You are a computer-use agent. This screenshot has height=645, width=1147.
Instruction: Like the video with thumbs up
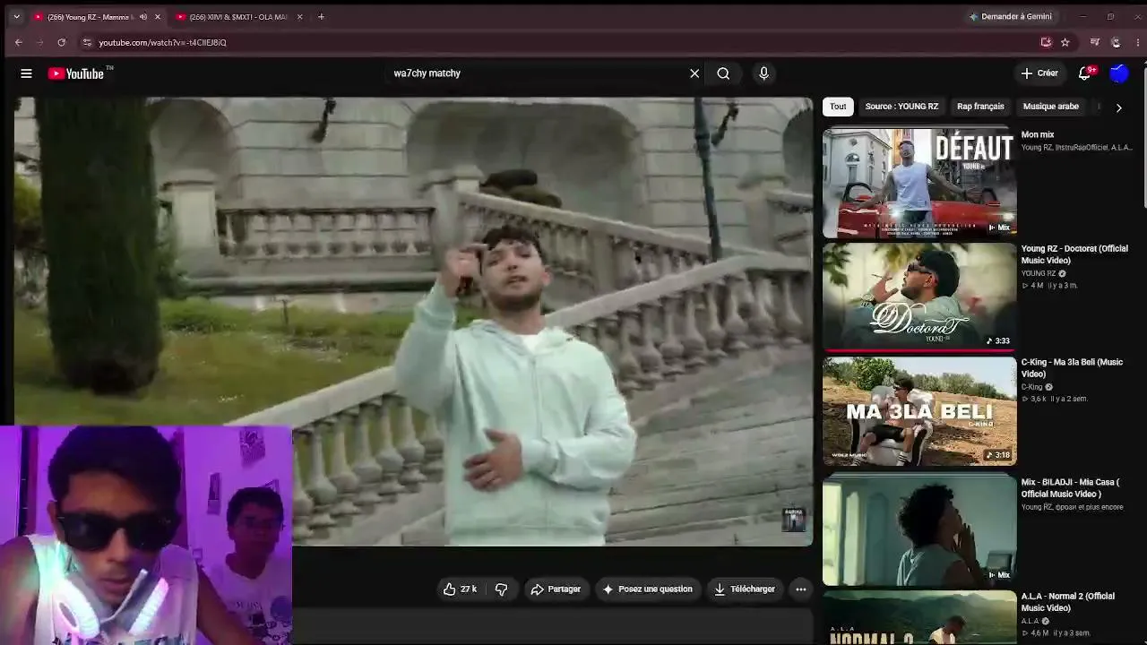(460, 589)
